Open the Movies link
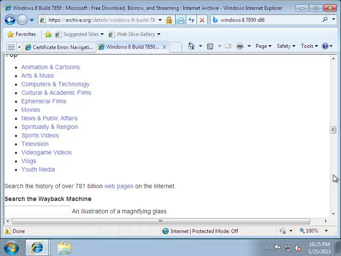 pyautogui.click(x=31, y=110)
